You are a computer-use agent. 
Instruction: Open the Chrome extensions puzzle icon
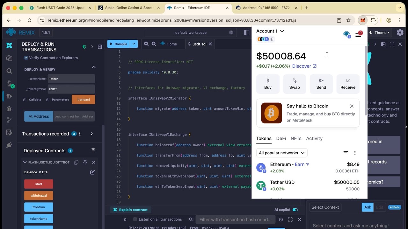[373, 20]
